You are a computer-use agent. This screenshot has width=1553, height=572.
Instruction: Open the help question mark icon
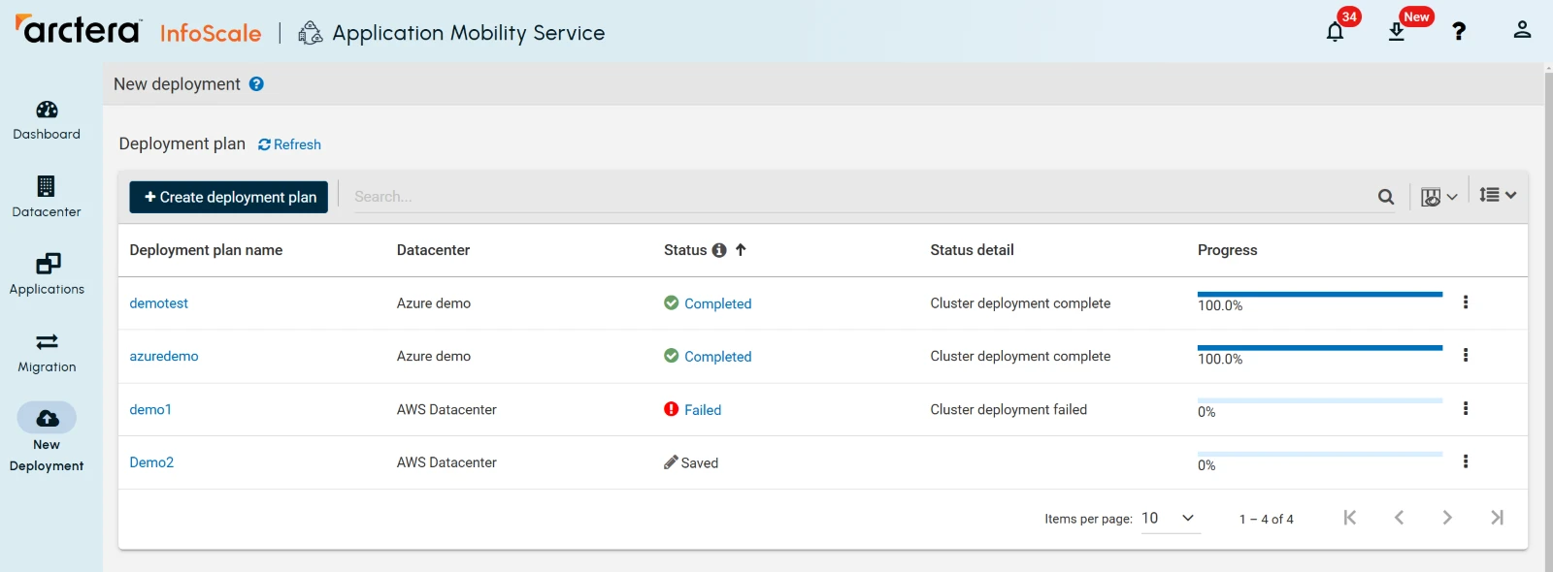(1458, 31)
